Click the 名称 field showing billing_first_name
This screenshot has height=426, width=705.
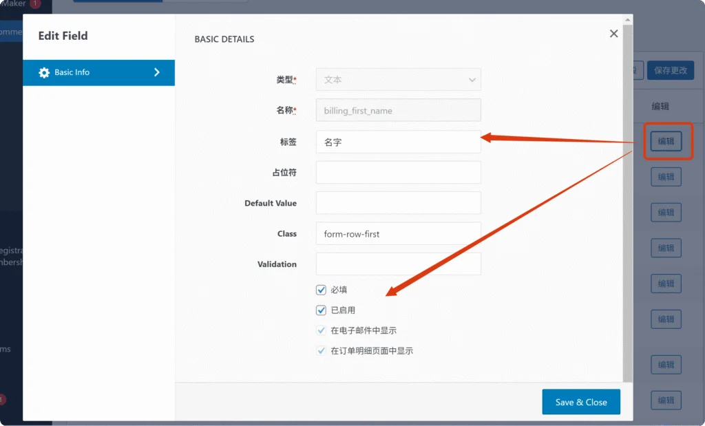pos(398,111)
